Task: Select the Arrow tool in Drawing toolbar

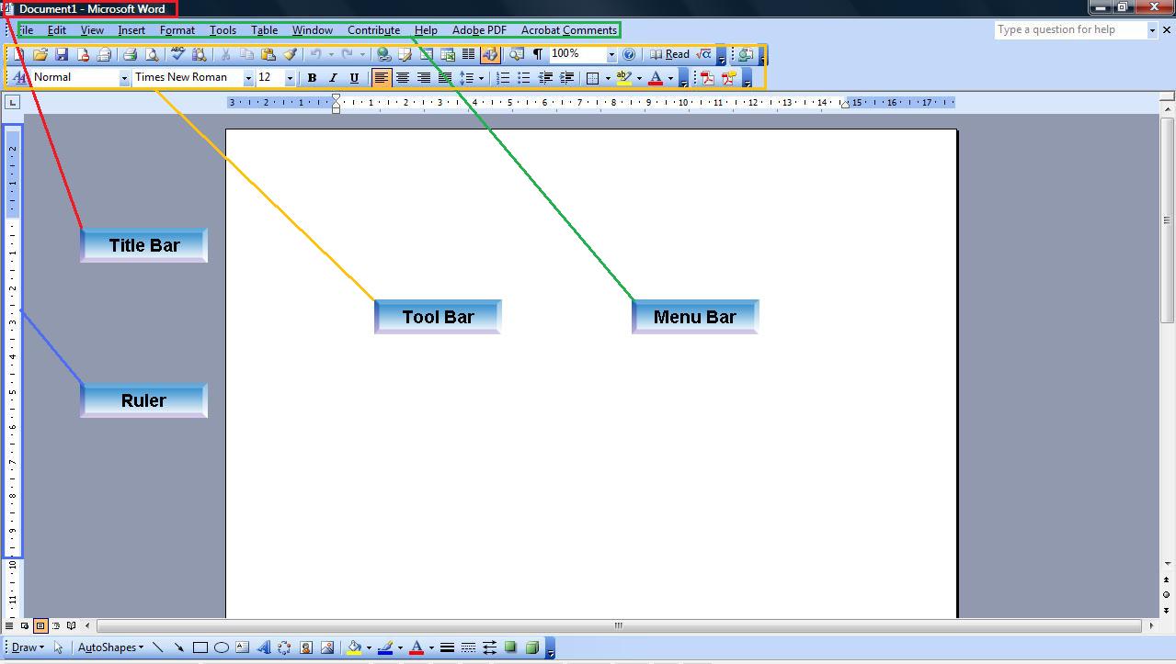Action: (178, 647)
